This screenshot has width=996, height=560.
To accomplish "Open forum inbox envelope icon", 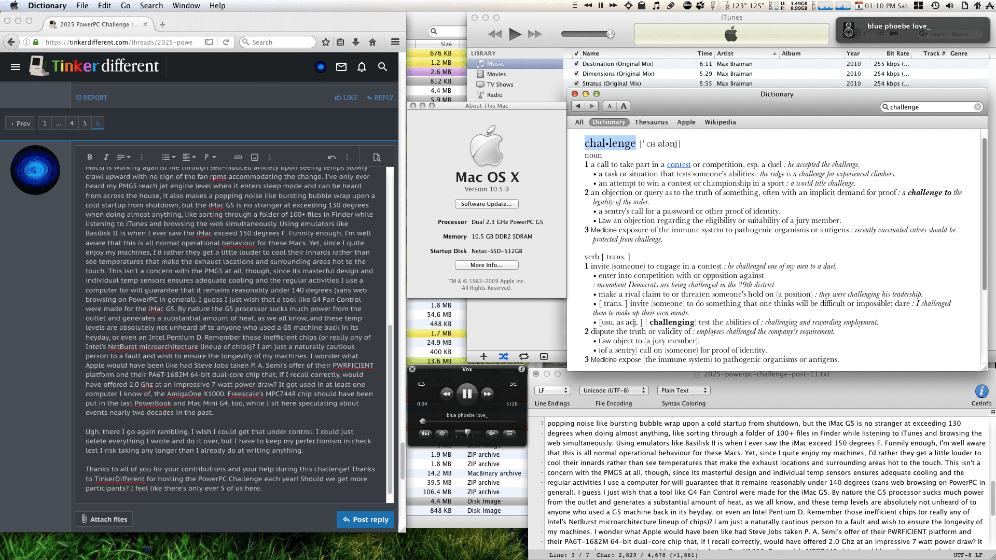I will (341, 66).
